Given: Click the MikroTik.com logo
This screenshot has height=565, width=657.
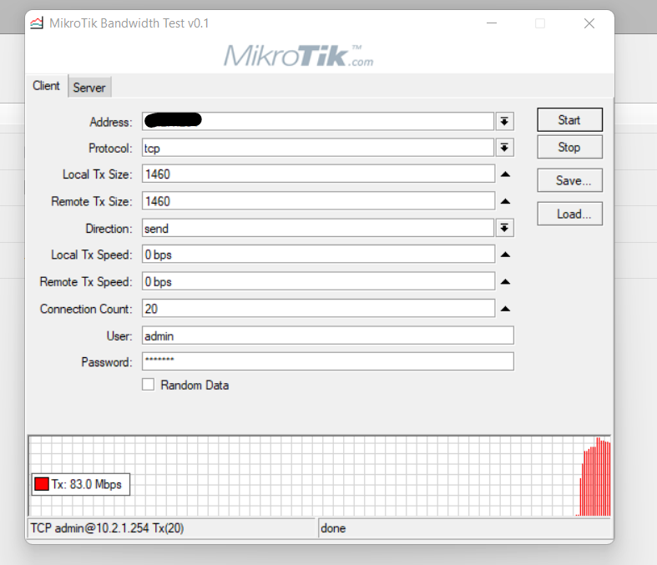Looking at the screenshot, I should click(298, 56).
